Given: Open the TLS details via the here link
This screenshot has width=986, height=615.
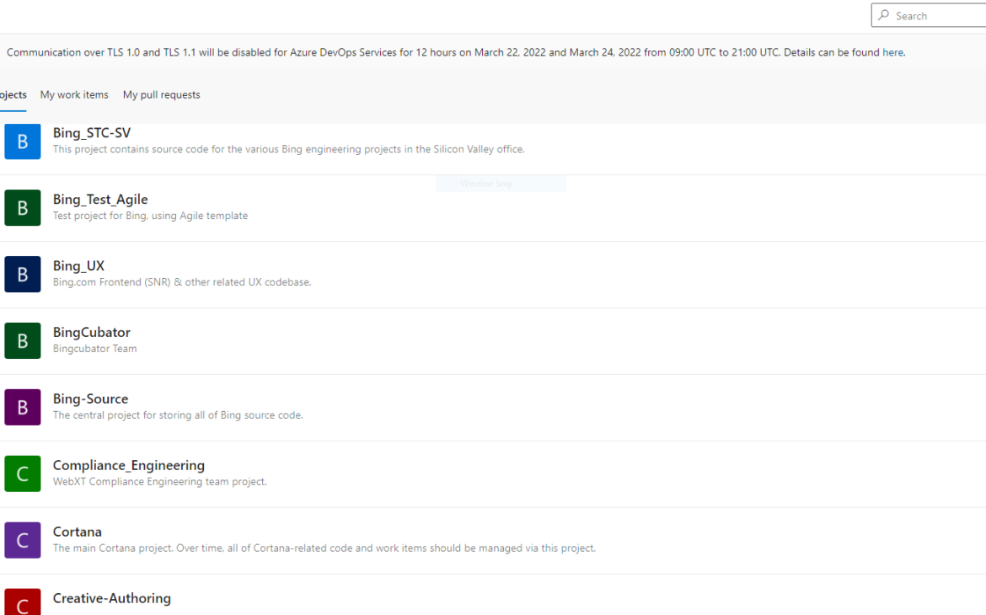Looking at the screenshot, I should pos(892,52).
